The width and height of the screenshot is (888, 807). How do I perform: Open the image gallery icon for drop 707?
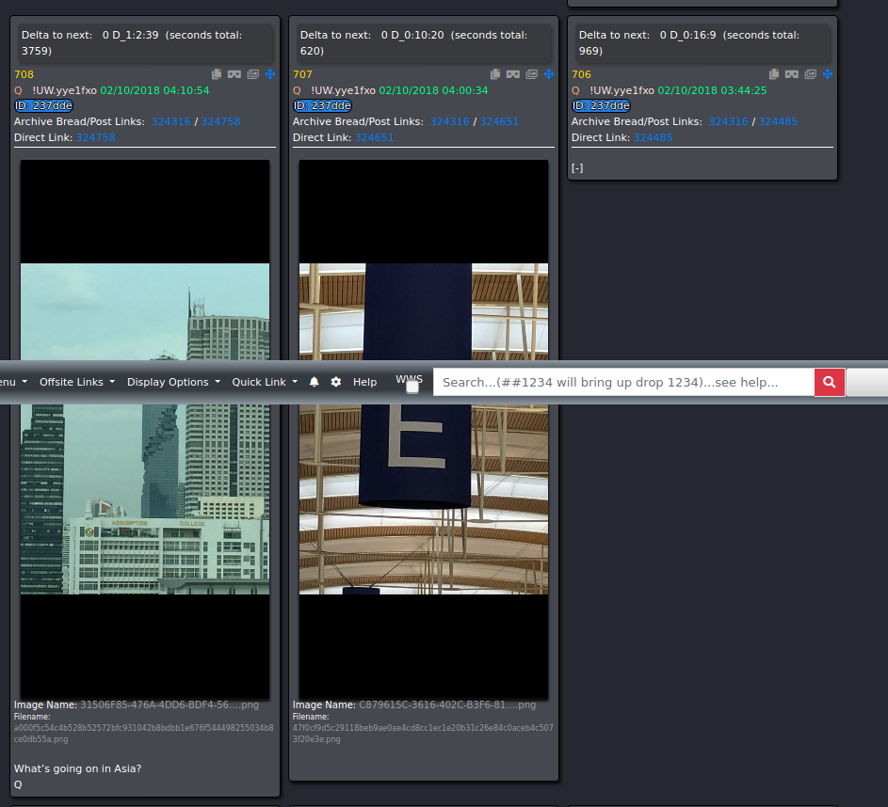(x=532, y=74)
